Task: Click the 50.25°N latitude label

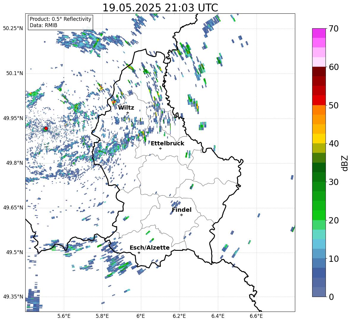Action: (13, 29)
